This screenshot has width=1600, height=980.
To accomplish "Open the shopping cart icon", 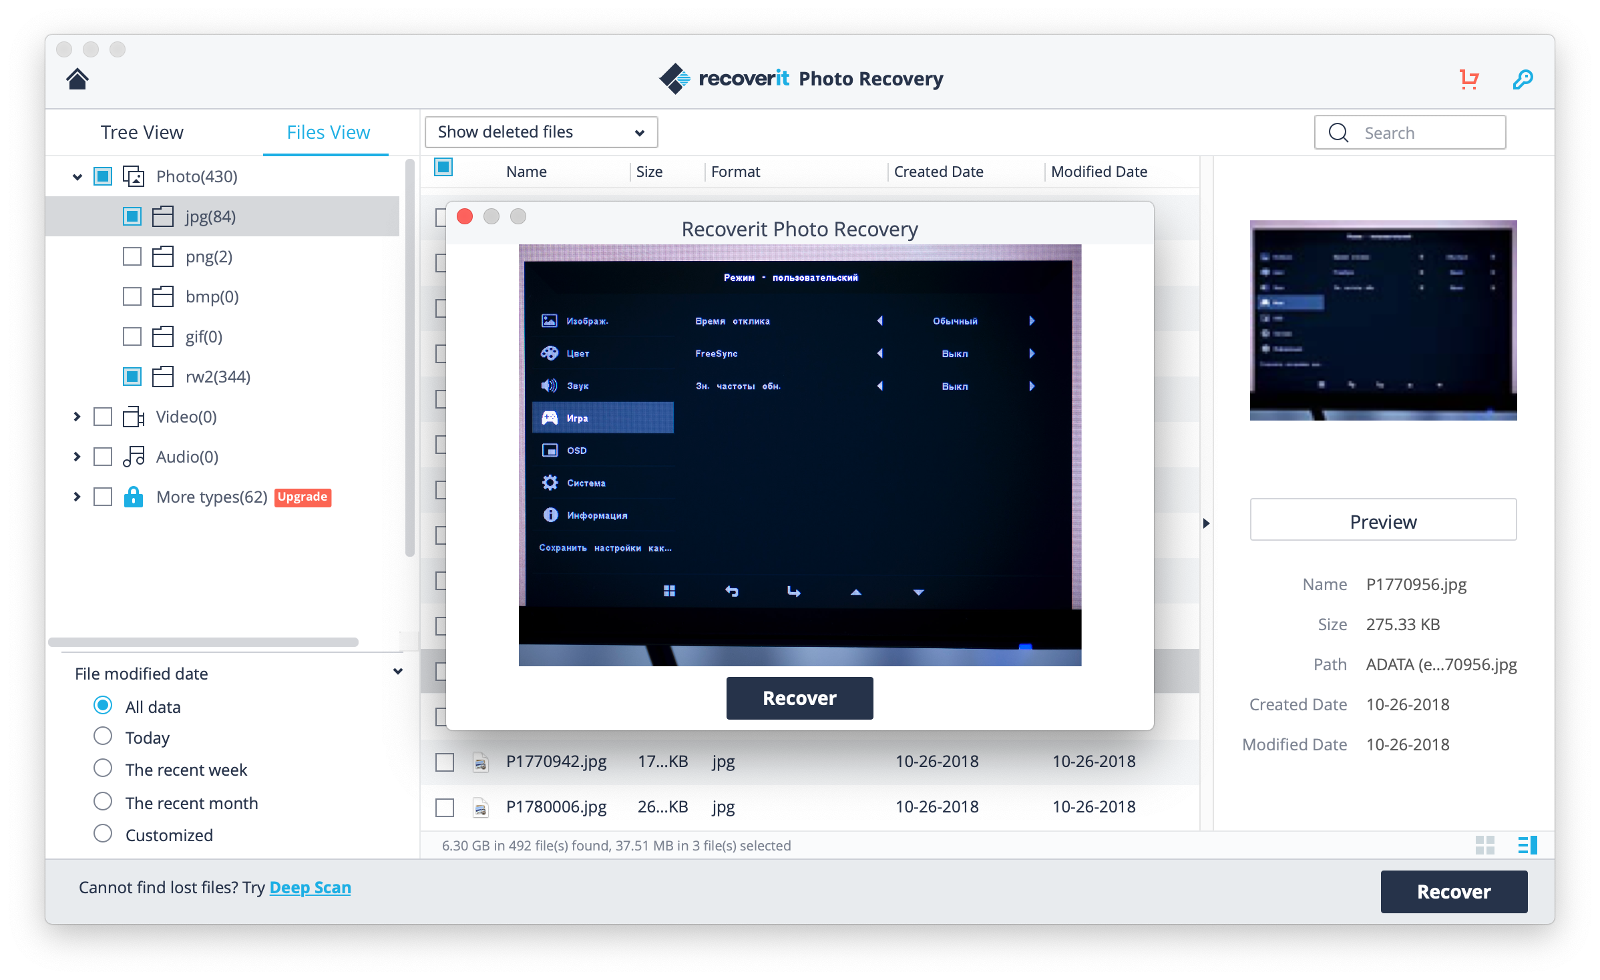I will tap(1469, 79).
